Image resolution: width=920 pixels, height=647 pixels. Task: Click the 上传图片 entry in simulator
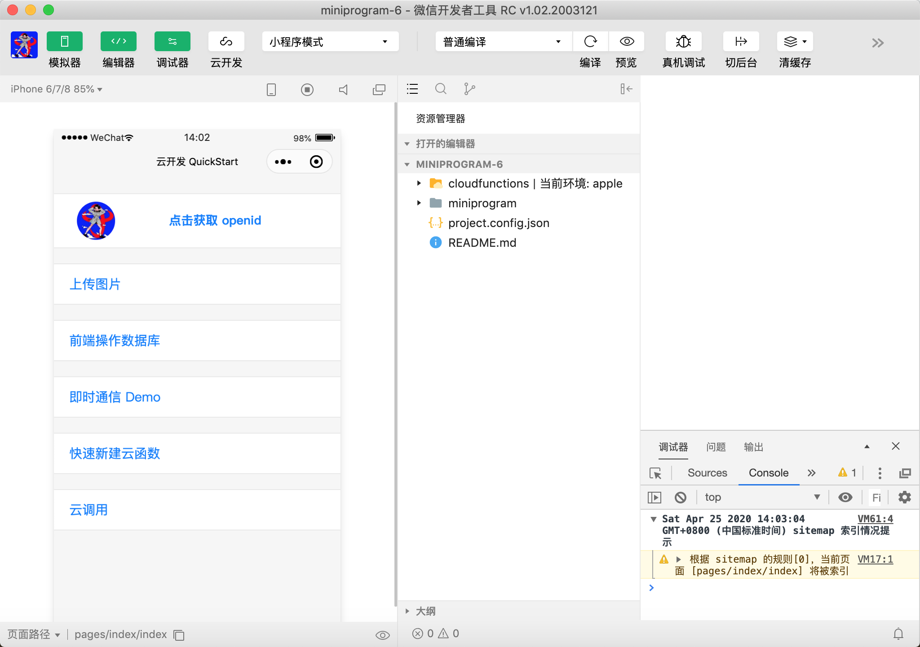[95, 284]
